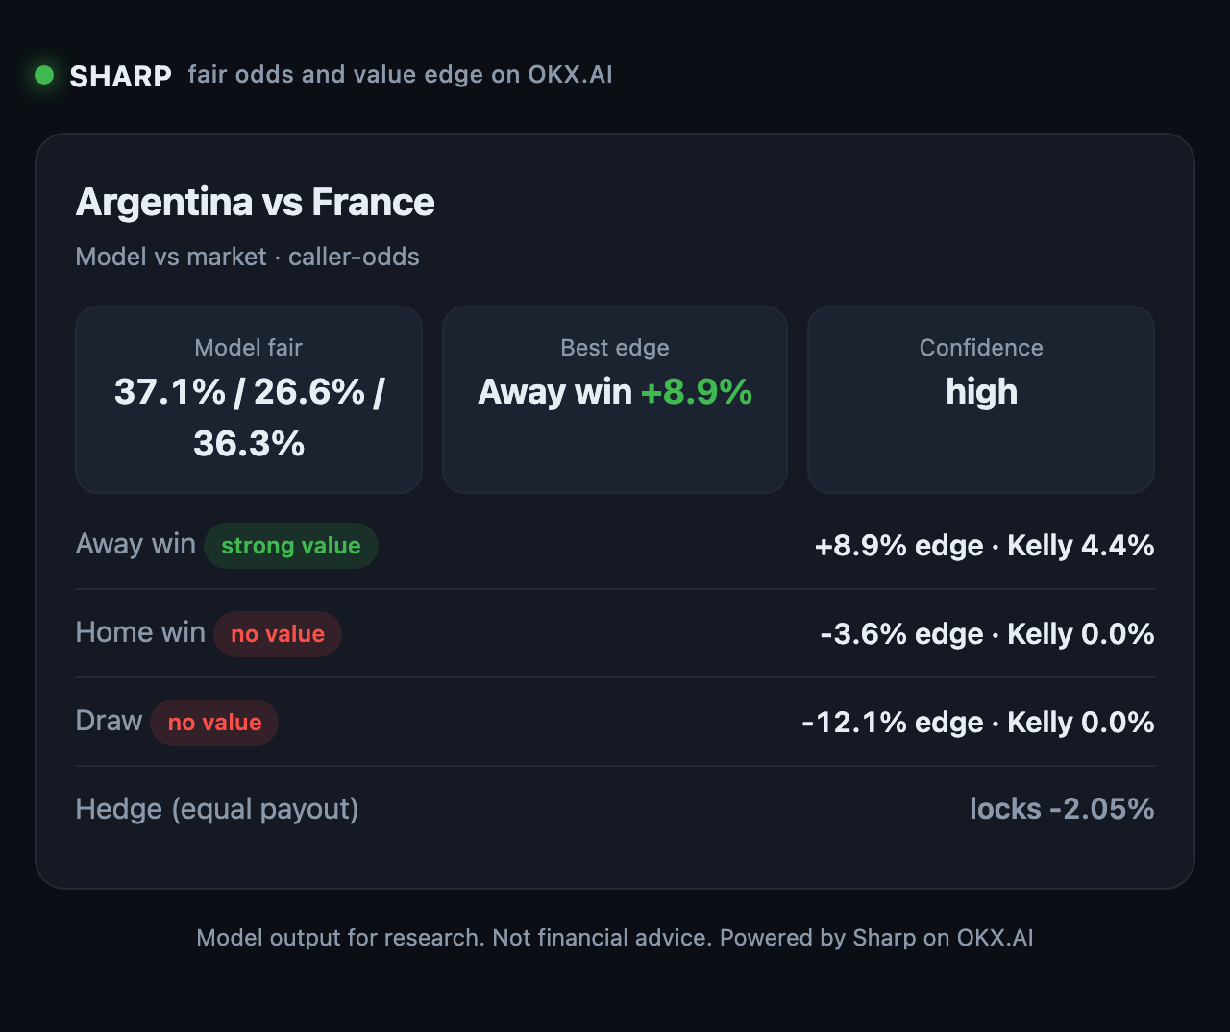The width and height of the screenshot is (1230, 1032).
Task: Select the Hedge (equal payout) row
Action: 615,809
